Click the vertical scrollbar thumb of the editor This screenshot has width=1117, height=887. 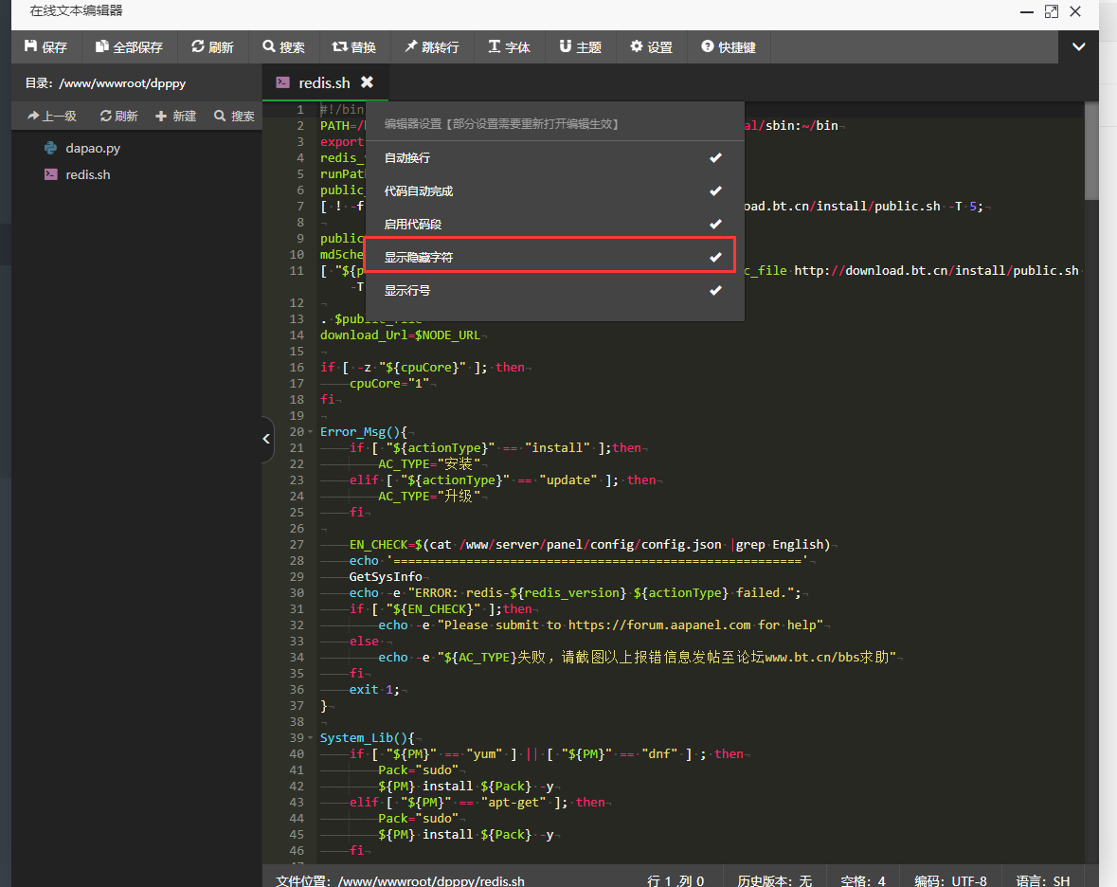pyautogui.click(x=1091, y=151)
